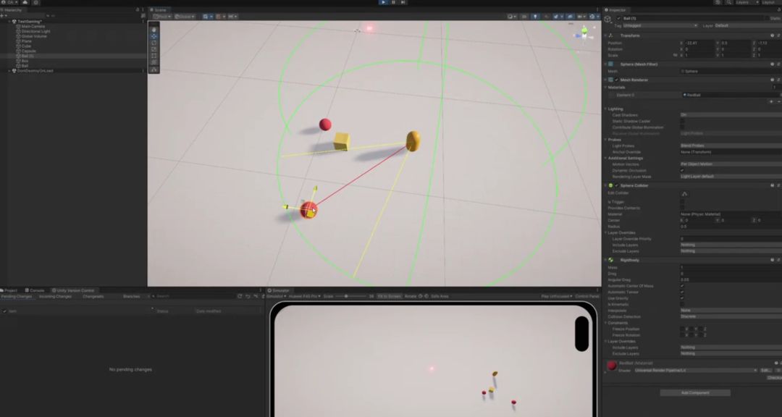Click the Simulator Scale slider
This screenshot has height=417, width=782.
click(x=350, y=296)
